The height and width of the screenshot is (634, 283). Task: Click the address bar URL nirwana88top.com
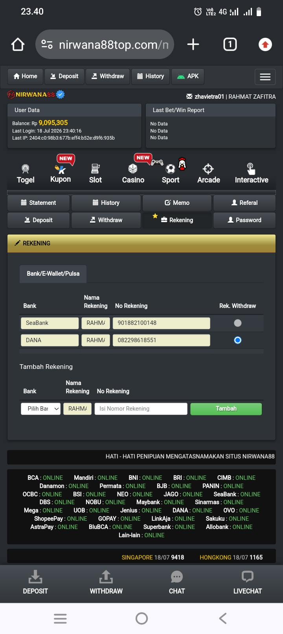tap(113, 45)
